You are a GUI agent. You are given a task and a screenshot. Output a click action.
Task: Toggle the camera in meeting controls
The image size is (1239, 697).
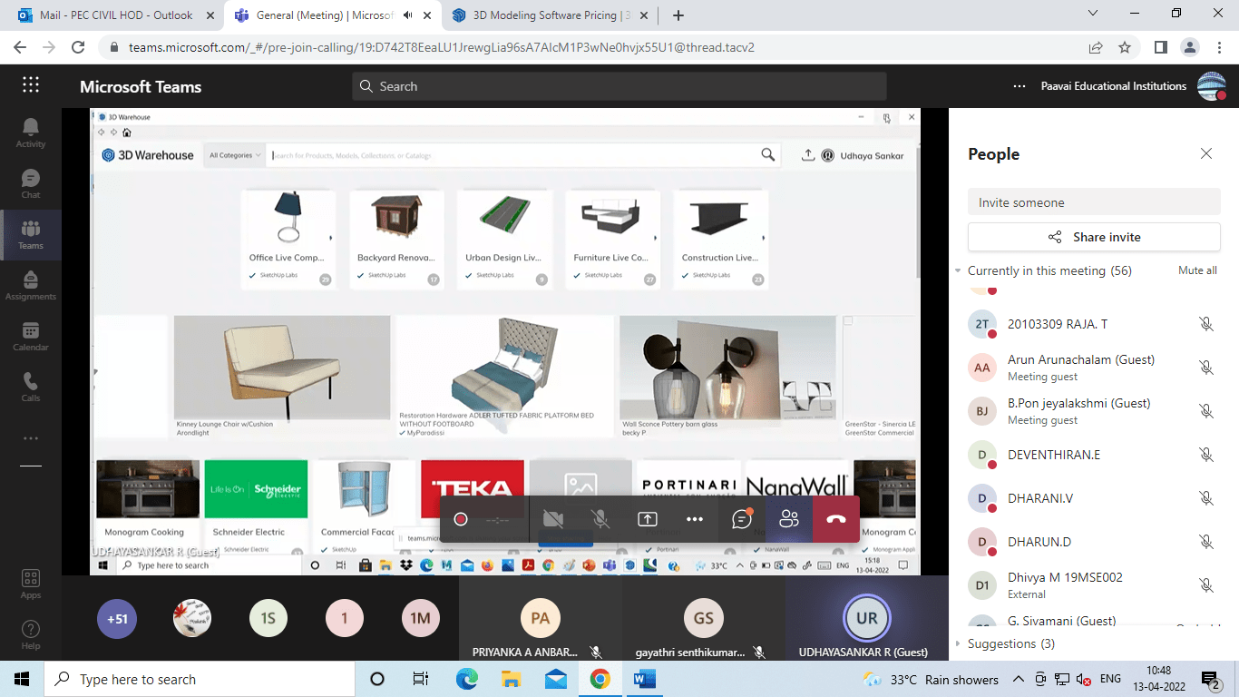click(x=552, y=519)
